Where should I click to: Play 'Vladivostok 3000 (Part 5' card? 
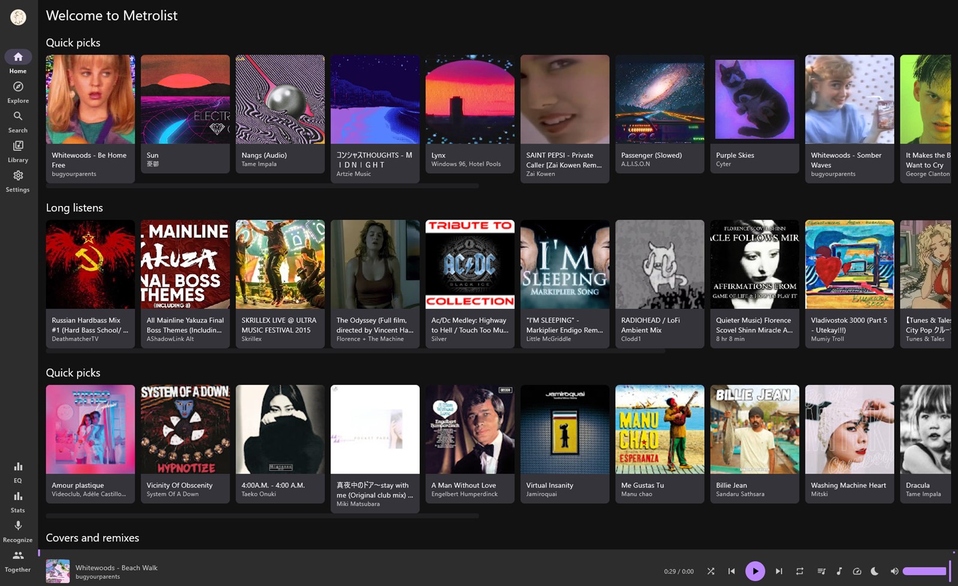[850, 284]
